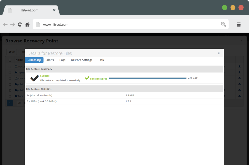
Task: Open the browser hamburger menu
Action: [239, 24]
